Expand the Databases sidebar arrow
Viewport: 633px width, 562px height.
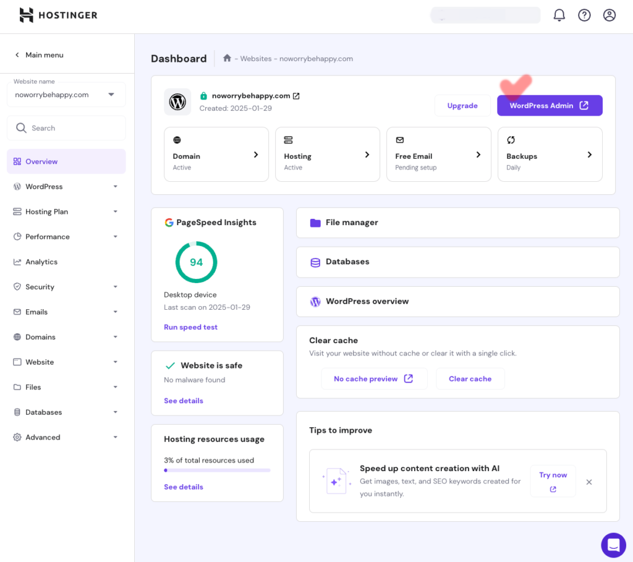(116, 412)
